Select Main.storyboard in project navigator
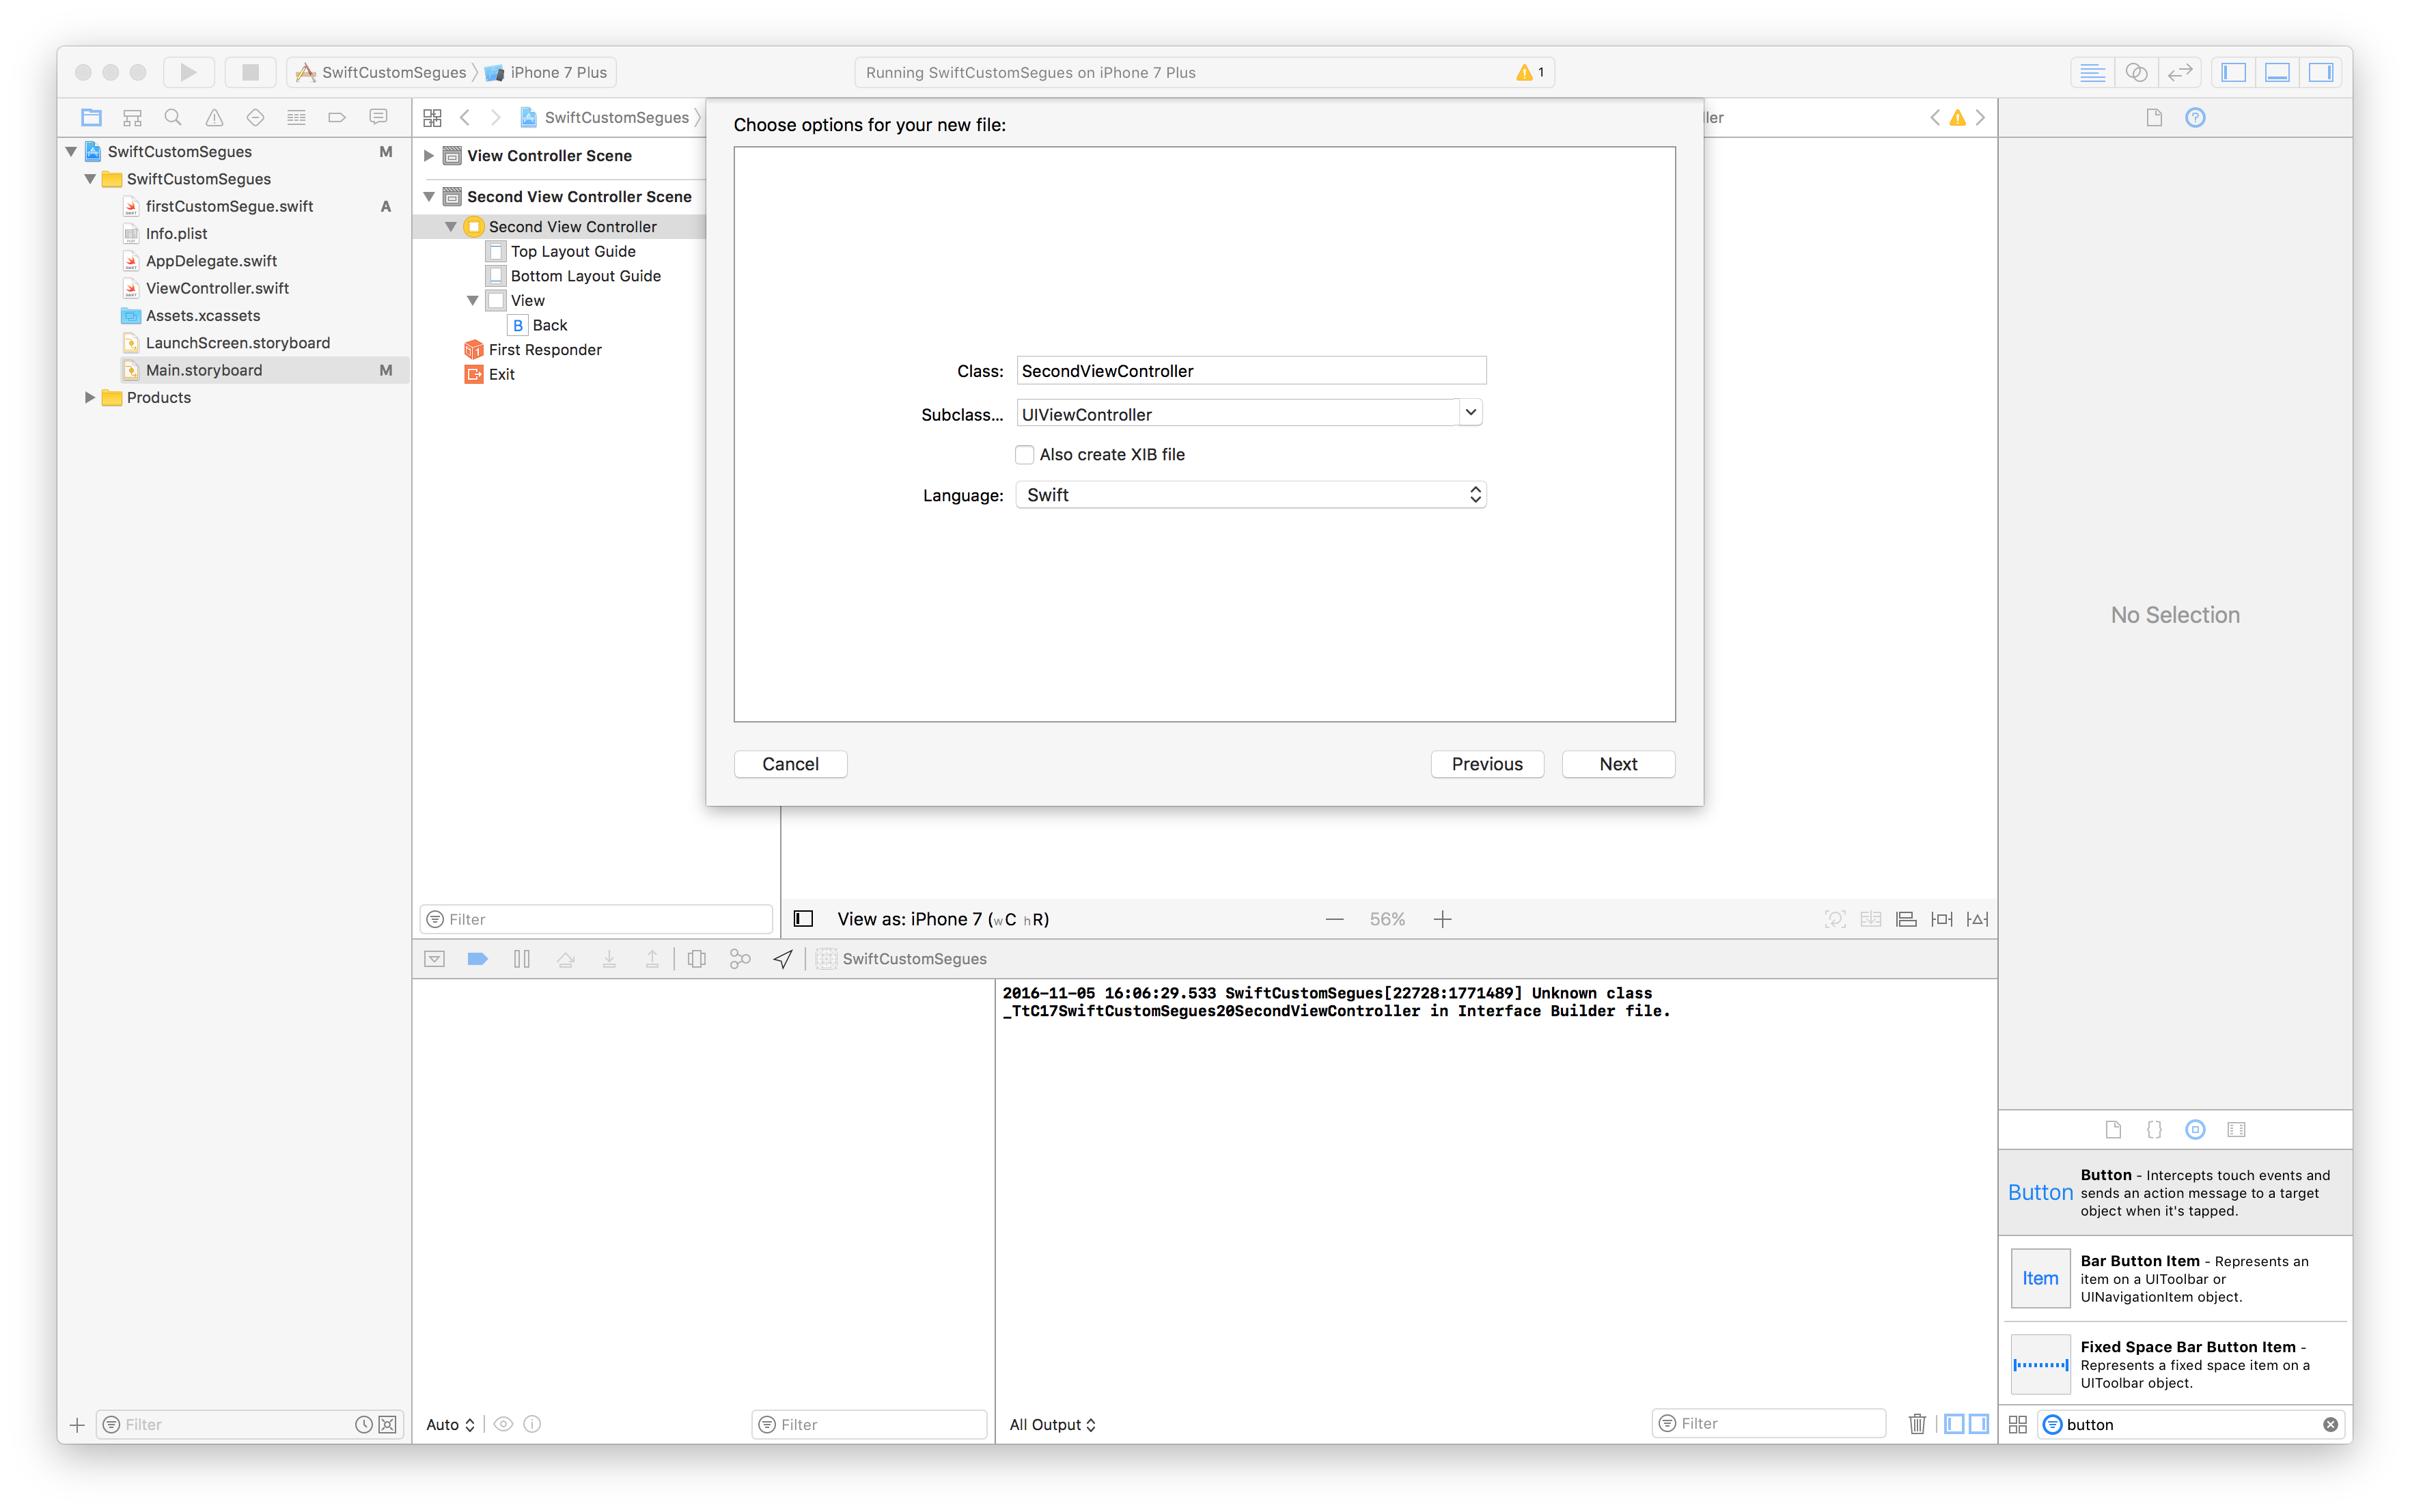The height and width of the screenshot is (1512, 2410). tap(204, 370)
